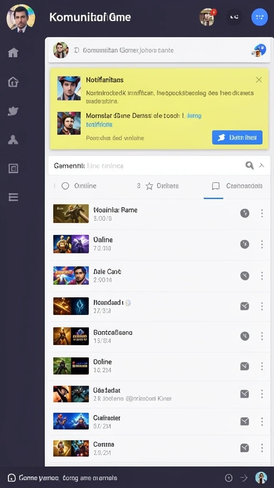Click the round icon in bottom bar
This screenshot has width=274, height=488.
click(x=228, y=478)
